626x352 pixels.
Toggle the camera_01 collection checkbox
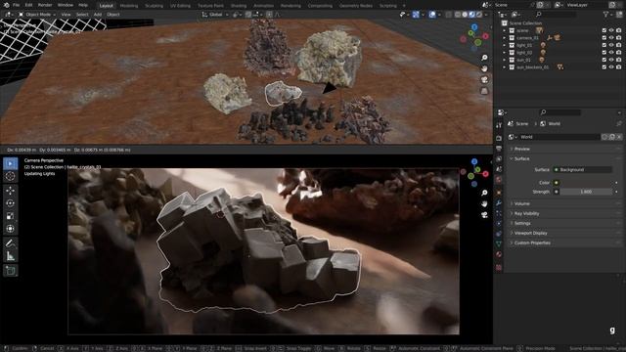click(x=604, y=38)
